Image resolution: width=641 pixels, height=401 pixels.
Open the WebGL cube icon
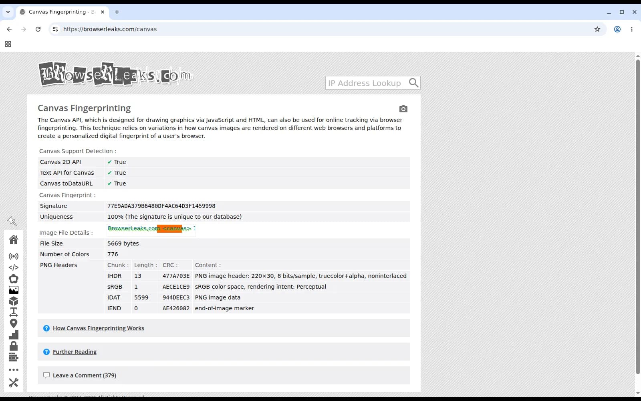14,301
